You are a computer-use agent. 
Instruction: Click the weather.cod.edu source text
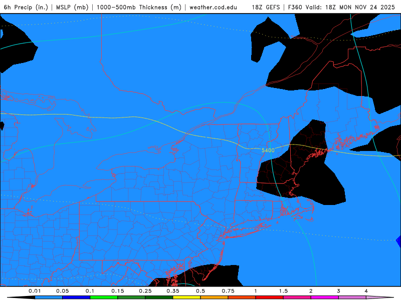tap(214, 7)
